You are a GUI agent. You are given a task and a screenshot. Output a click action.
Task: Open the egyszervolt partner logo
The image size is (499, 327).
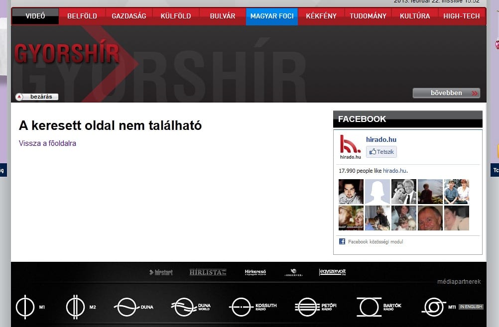[333, 272]
